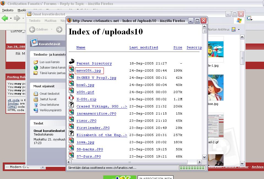Click compressed-file icon beside X-05t.zip
The height and width of the screenshot is (179, 264).
point(71,97)
